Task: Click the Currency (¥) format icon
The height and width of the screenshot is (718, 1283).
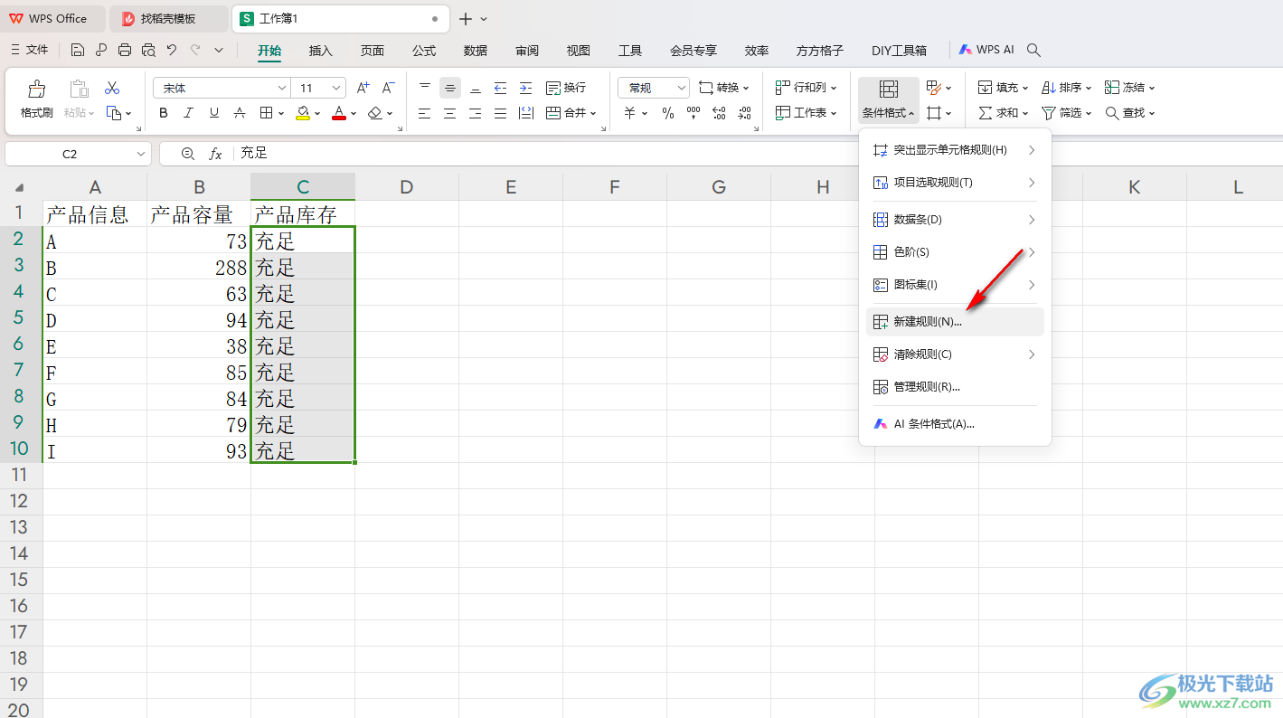Action: click(x=630, y=113)
